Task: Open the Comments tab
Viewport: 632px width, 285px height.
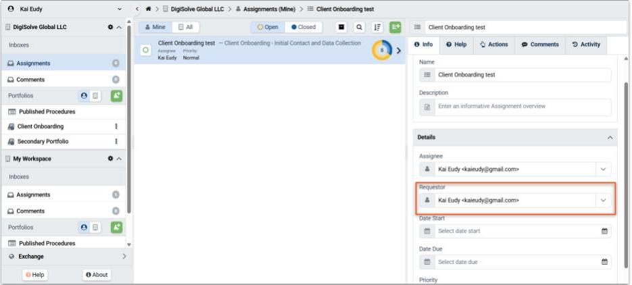Action: pyautogui.click(x=540, y=45)
